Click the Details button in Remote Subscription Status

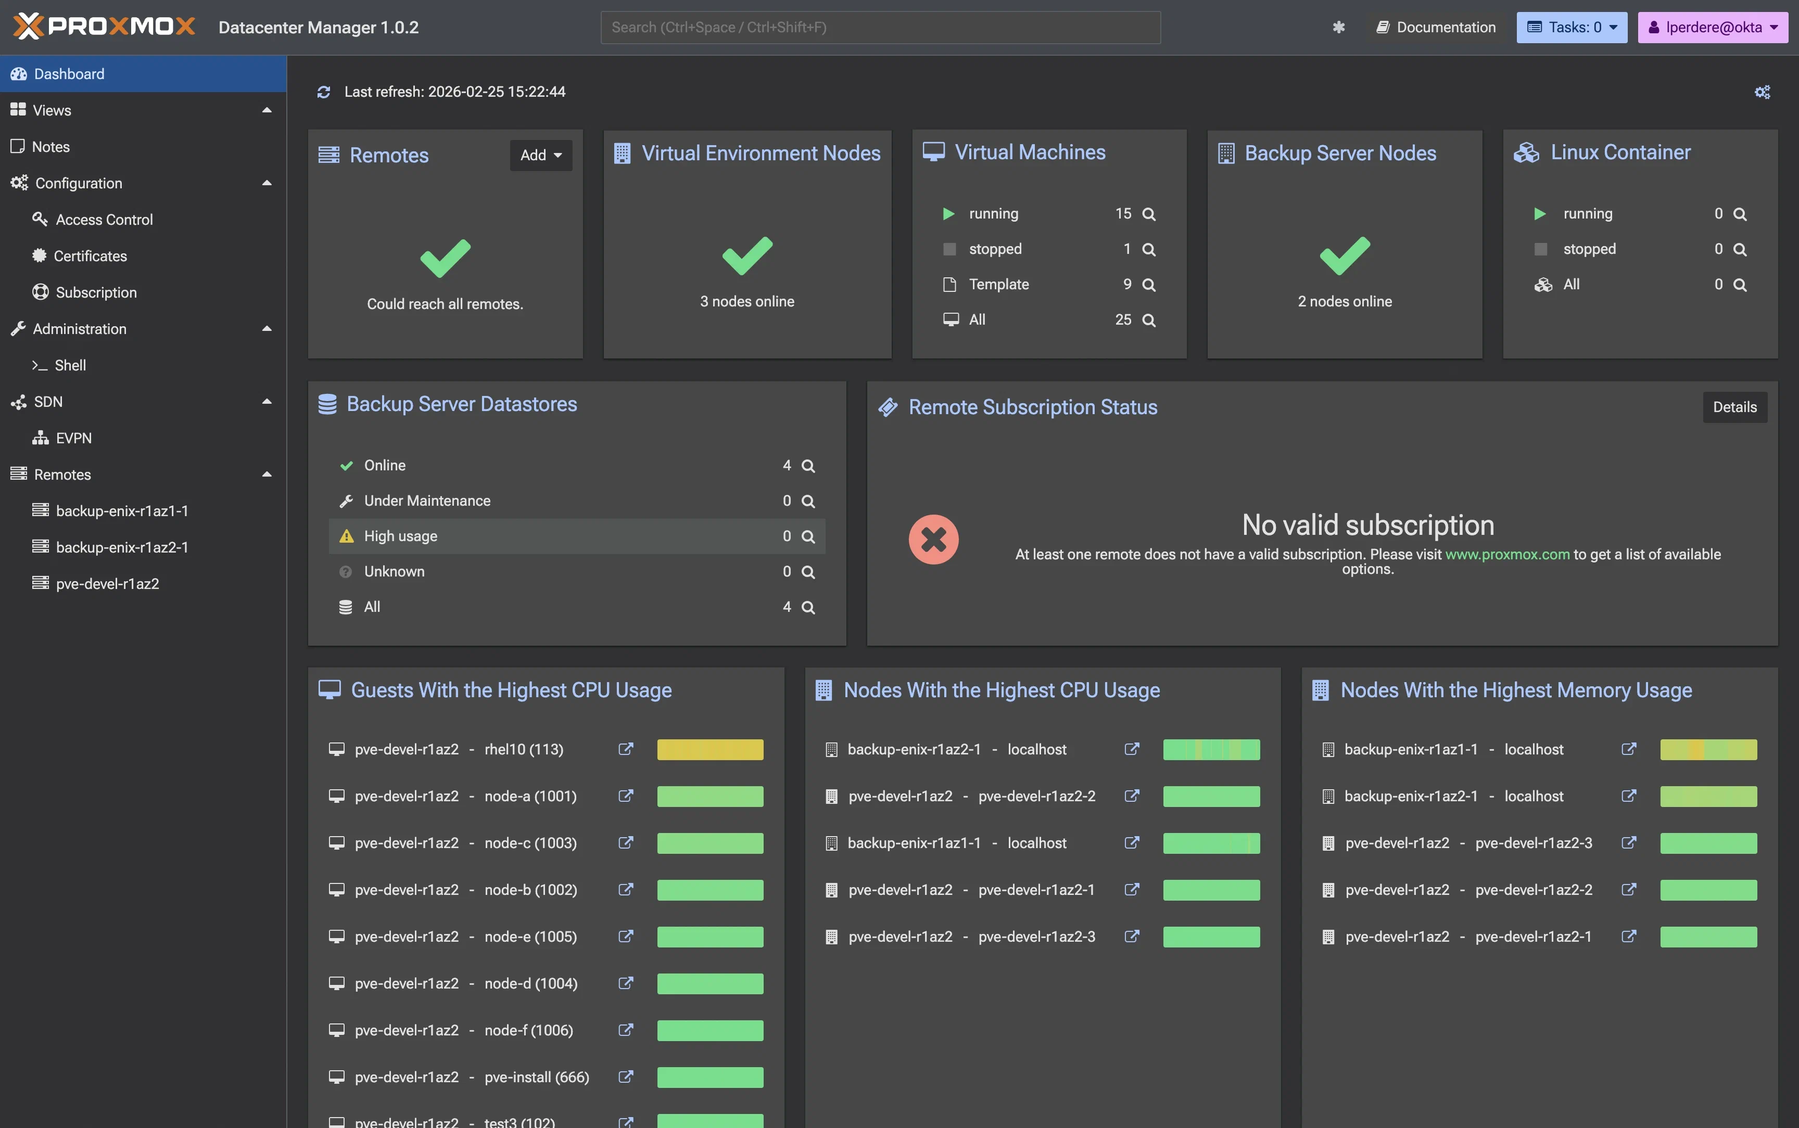coord(1734,406)
